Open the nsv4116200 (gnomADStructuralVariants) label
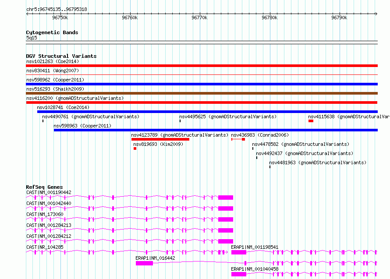This screenshot has width=390, height=279. click(x=75, y=98)
